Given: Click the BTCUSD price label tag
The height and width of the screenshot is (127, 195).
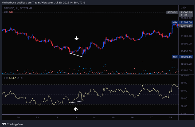Looking at the screenshot, I should [x=172, y=12].
